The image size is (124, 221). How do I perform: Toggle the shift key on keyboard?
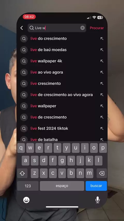coord(22,173)
